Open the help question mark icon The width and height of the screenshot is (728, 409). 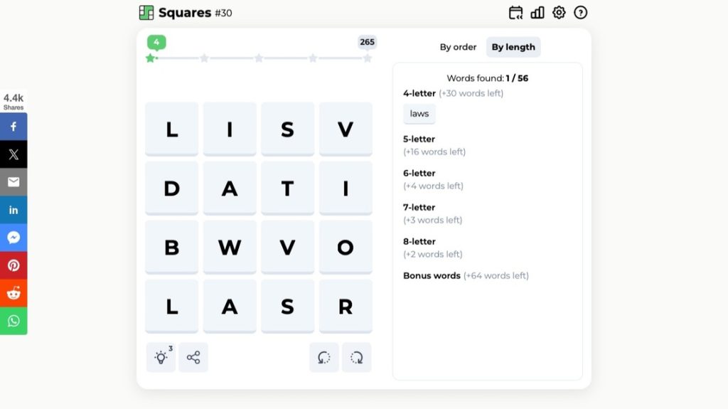(580, 13)
